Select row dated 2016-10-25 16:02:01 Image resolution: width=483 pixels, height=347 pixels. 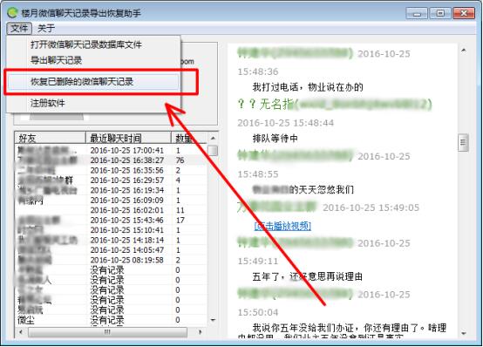[x=111, y=210]
